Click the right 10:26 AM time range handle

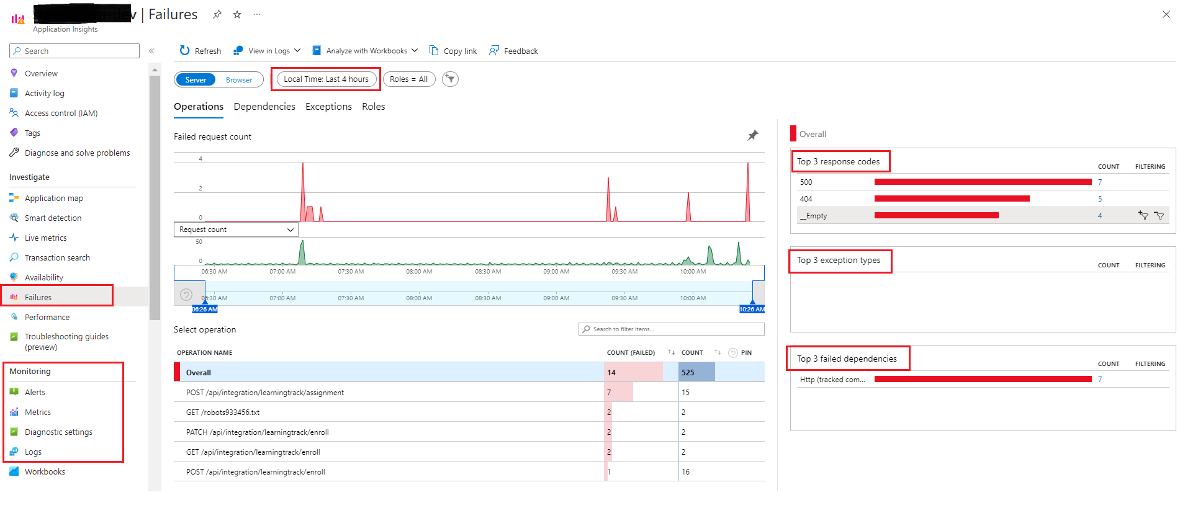(x=752, y=308)
